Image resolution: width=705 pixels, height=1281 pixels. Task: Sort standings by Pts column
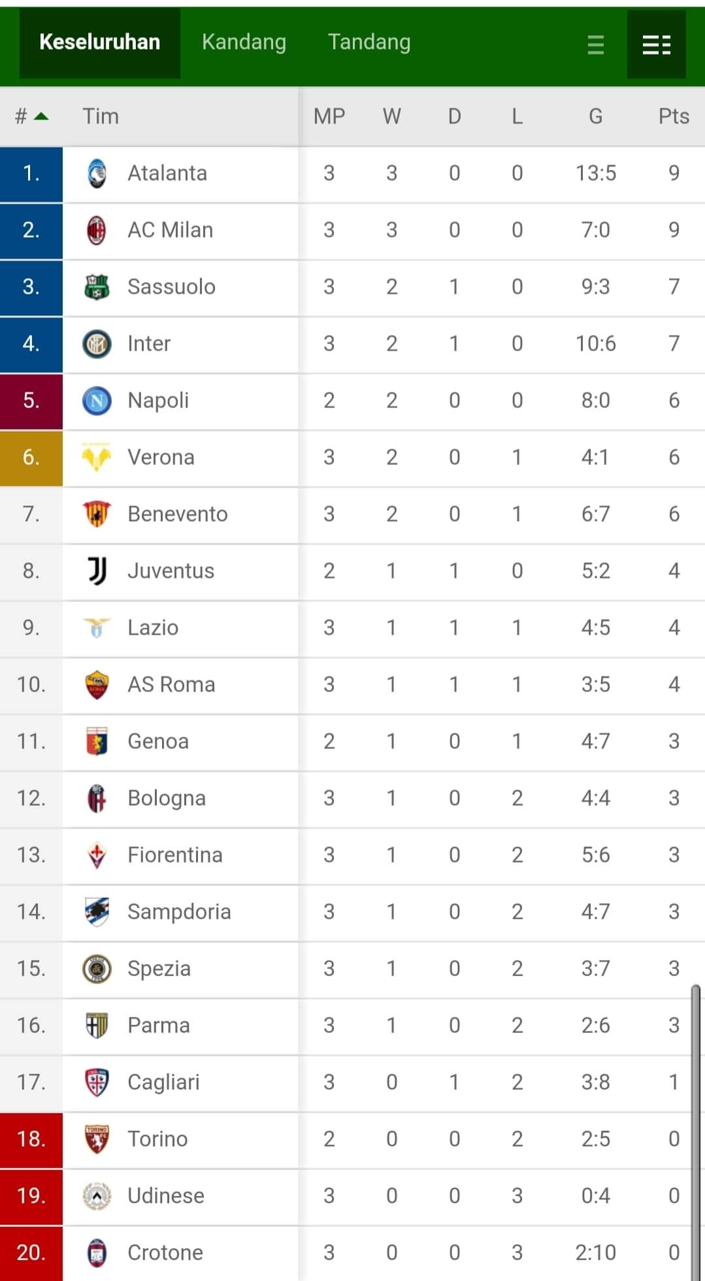(x=673, y=117)
